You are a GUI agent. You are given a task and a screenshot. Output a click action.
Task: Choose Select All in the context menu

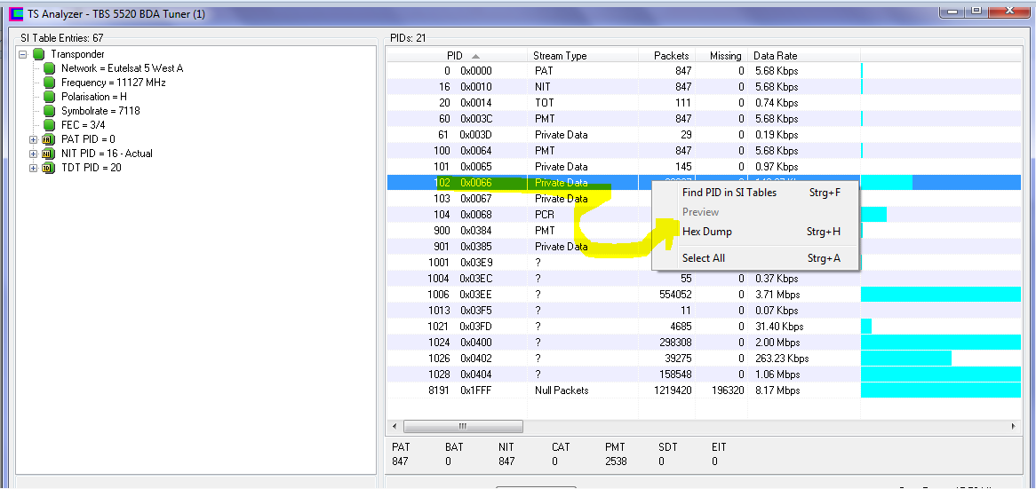pyautogui.click(x=703, y=258)
